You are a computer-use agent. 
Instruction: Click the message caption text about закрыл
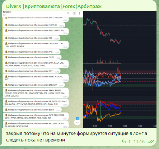(76, 137)
